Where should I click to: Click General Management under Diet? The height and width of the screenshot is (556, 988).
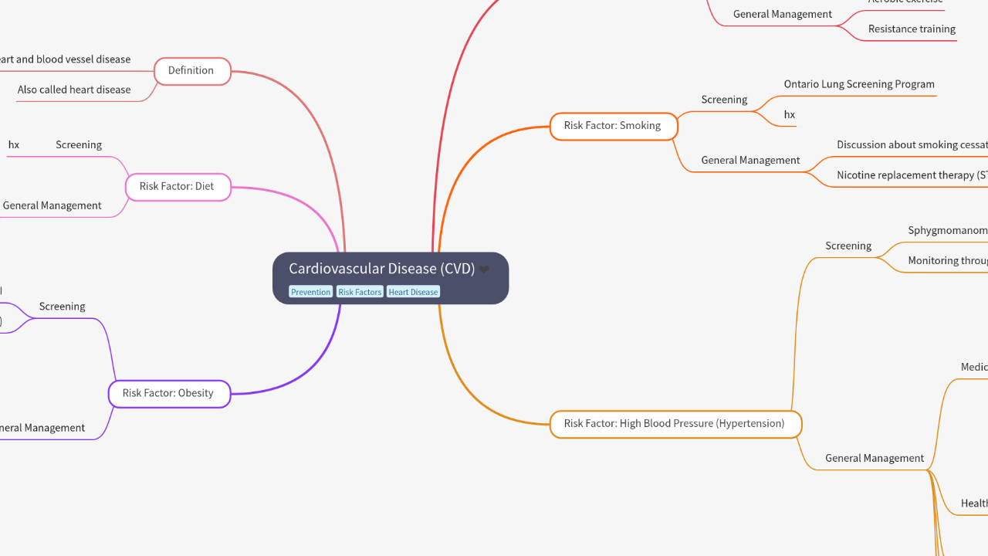click(x=52, y=205)
